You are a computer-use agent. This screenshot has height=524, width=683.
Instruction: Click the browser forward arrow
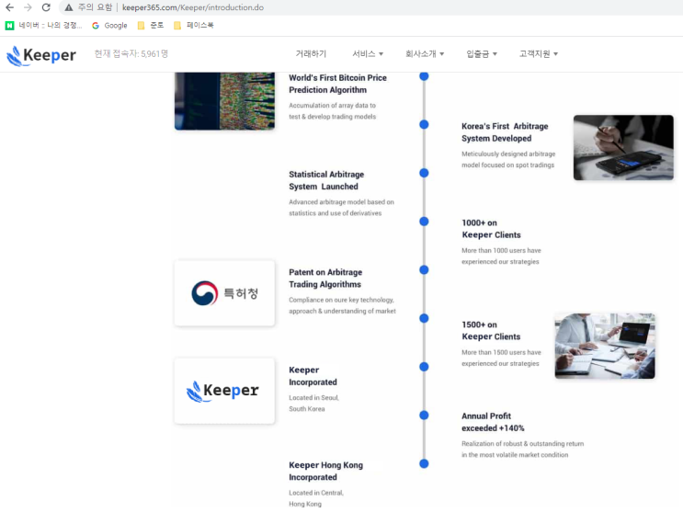coord(28,7)
